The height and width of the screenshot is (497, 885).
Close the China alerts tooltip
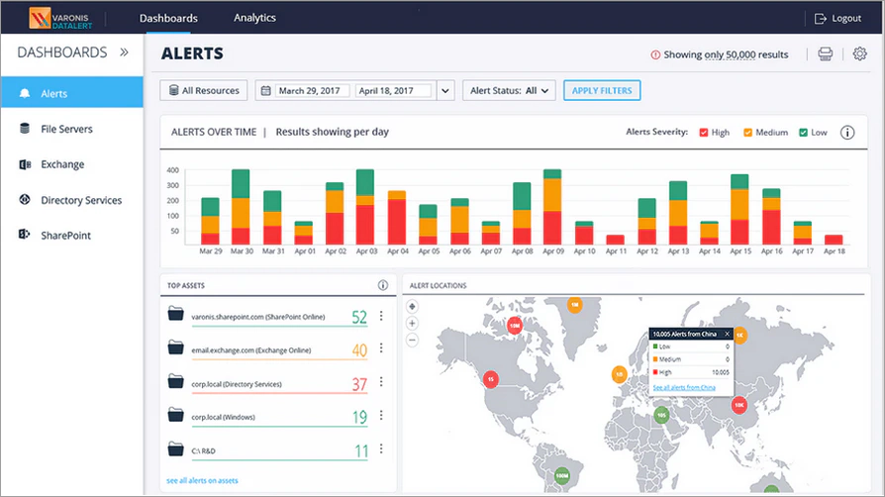tap(727, 335)
